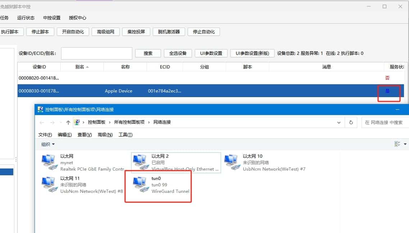Click 网络连接 breadcrumb
Image resolution: width=409 pixels, height=233 pixels.
[162, 122]
